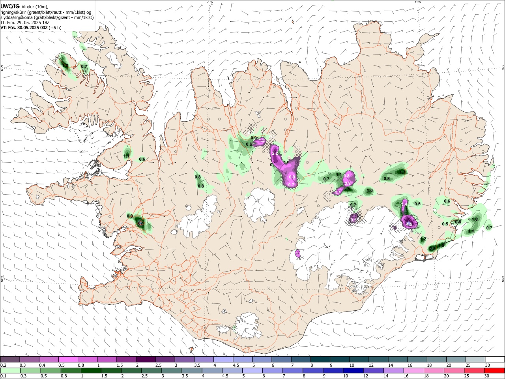The width and height of the screenshot is (505, 379).
Task: Click upper legend swatch between 3.5 and 4
Action: [204, 359]
